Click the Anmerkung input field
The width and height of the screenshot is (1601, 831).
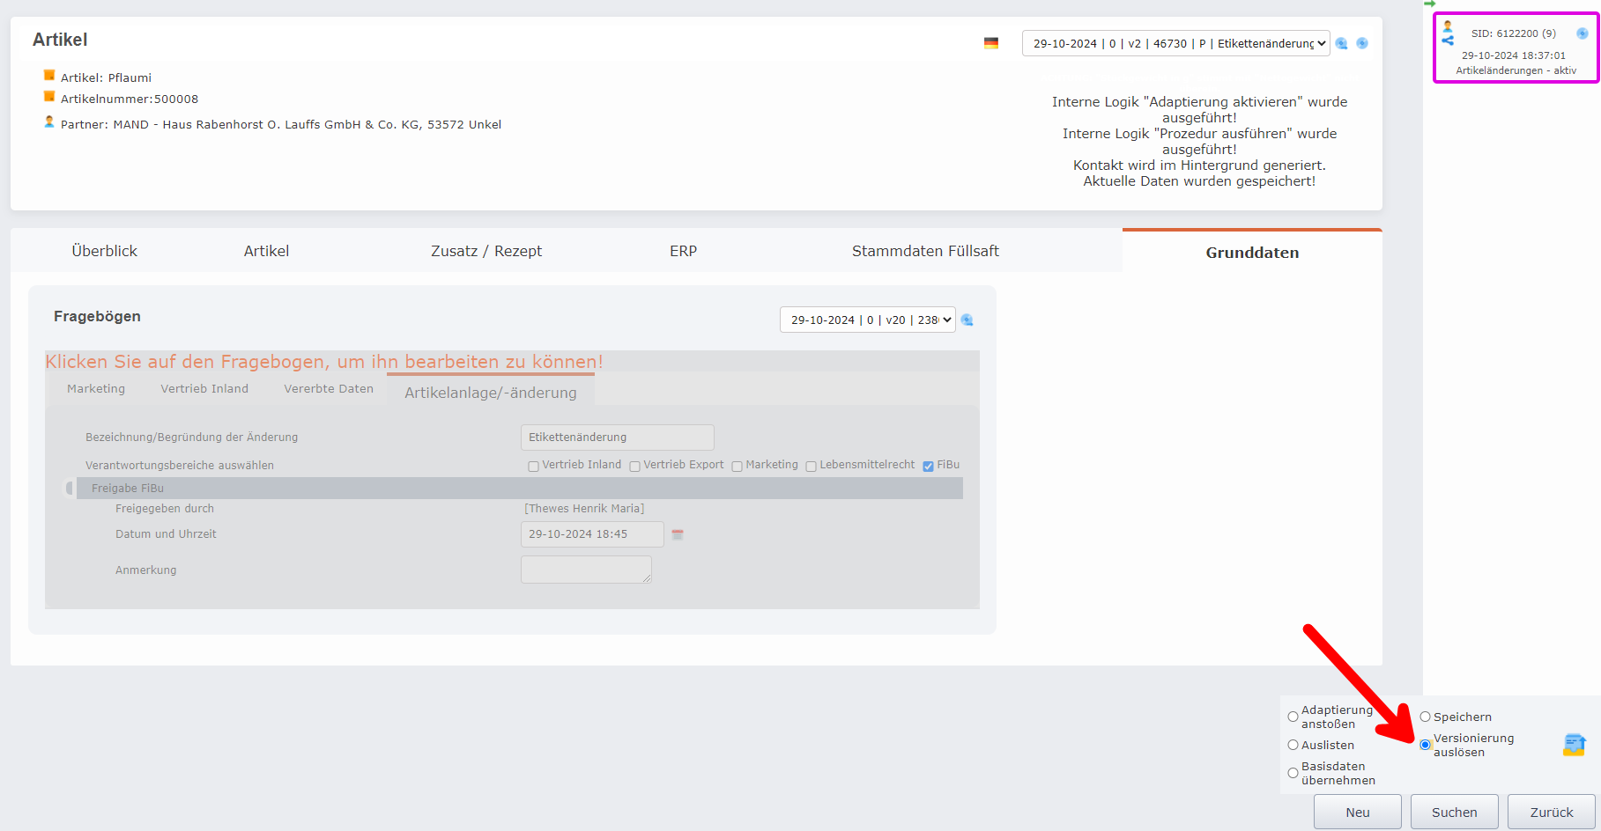[585, 569]
